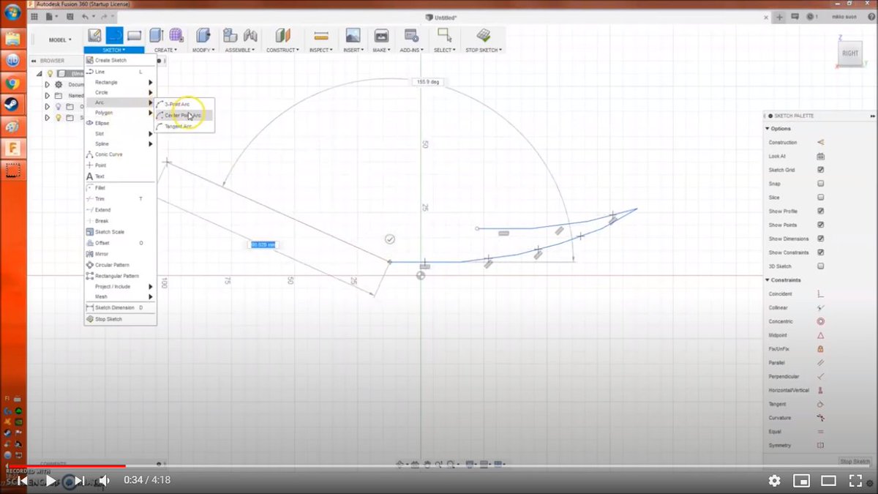Choose Fillet from the Sketch menu
This screenshot has height=494, width=878.
tap(120, 188)
